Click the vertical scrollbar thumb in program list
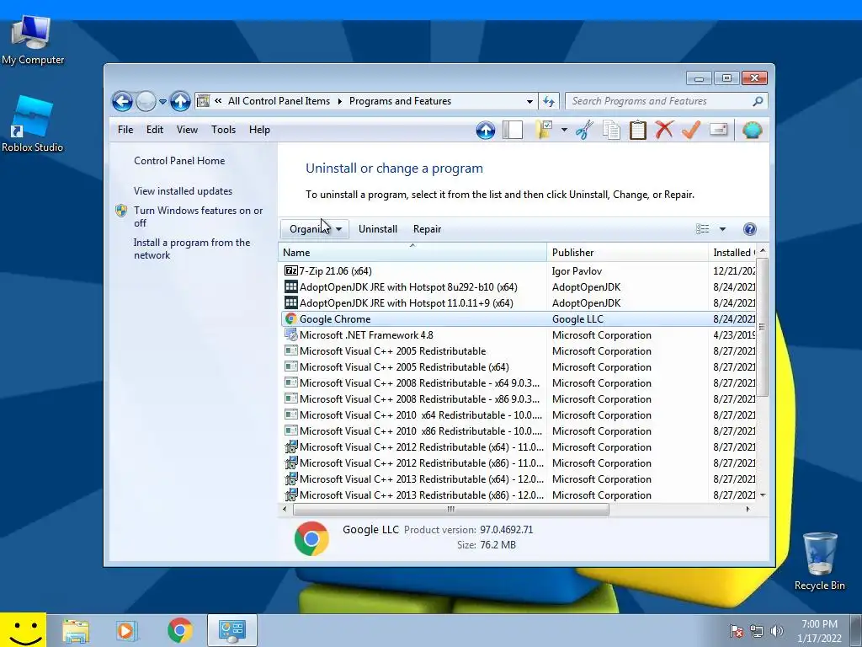This screenshot has width=862, height=647. (x=762, y=327)
